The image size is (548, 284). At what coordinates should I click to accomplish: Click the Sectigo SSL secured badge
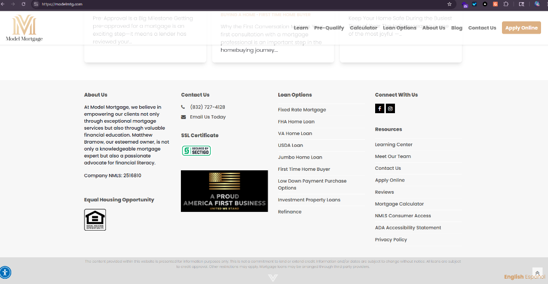pos(196,151)
